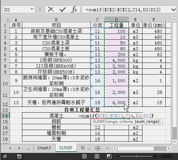178x160 pixels.
Task: Show hidden sheets via ellipsis left of Sheet3
Action: click(x=28, y=148)
